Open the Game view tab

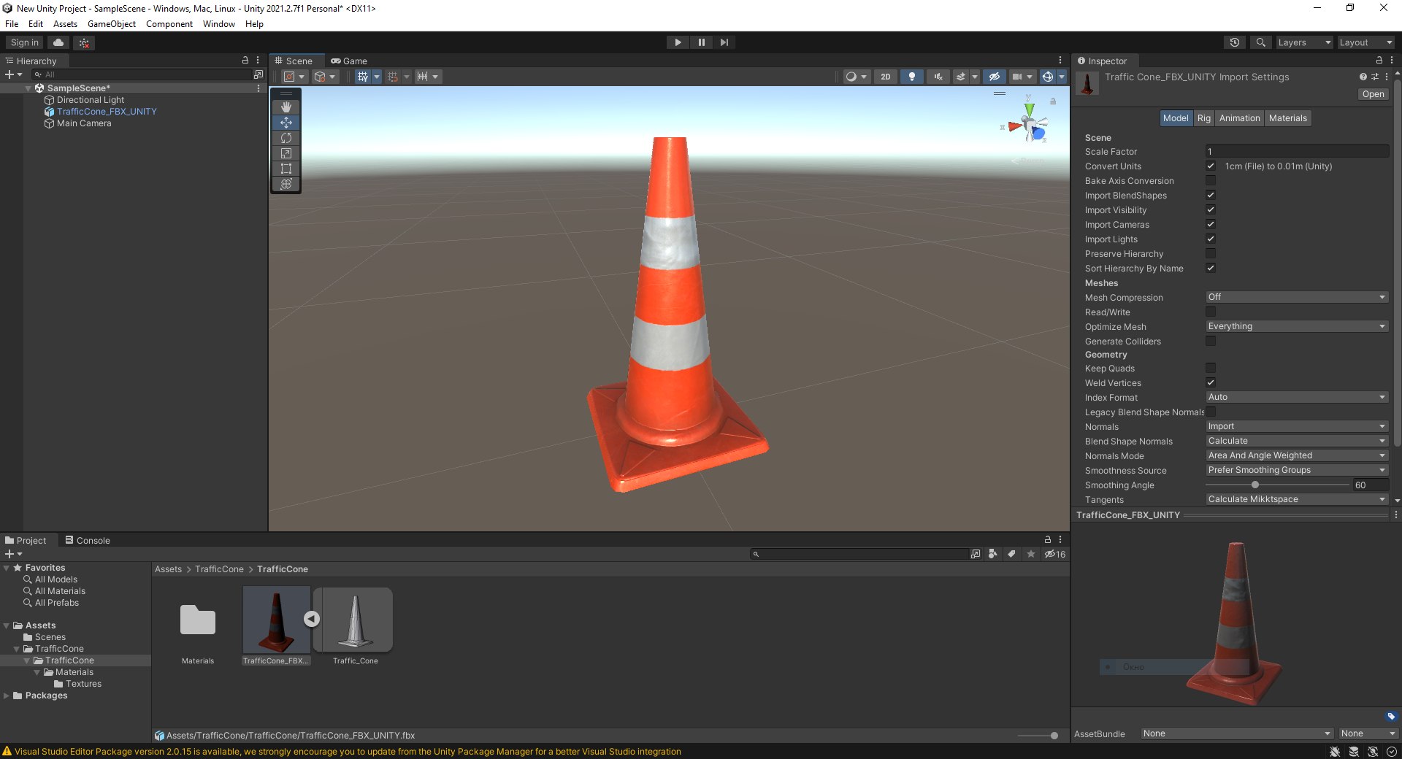point(349,61)
